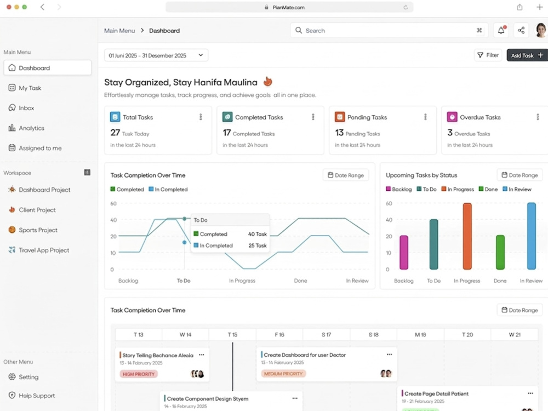Click the Overdue Tasks card icon
548x411 pixels.
(x=452, y=117)
